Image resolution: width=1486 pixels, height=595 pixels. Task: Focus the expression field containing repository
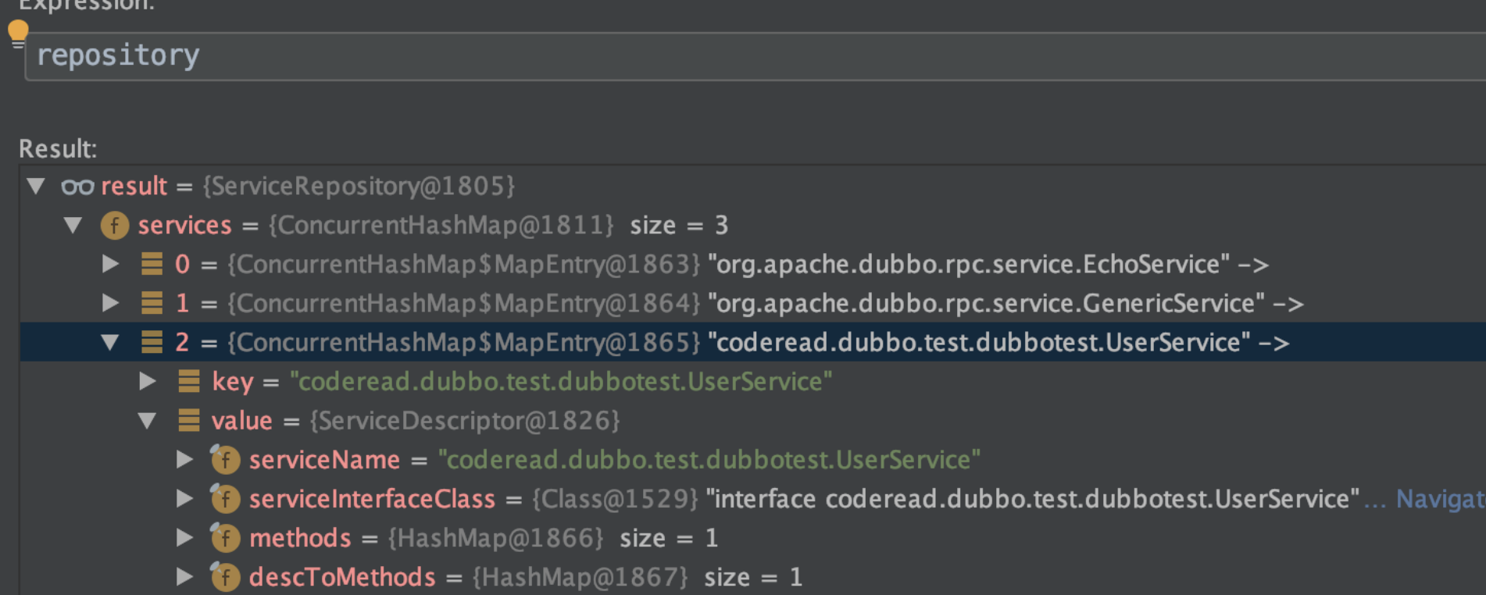[x=755, y=56]
